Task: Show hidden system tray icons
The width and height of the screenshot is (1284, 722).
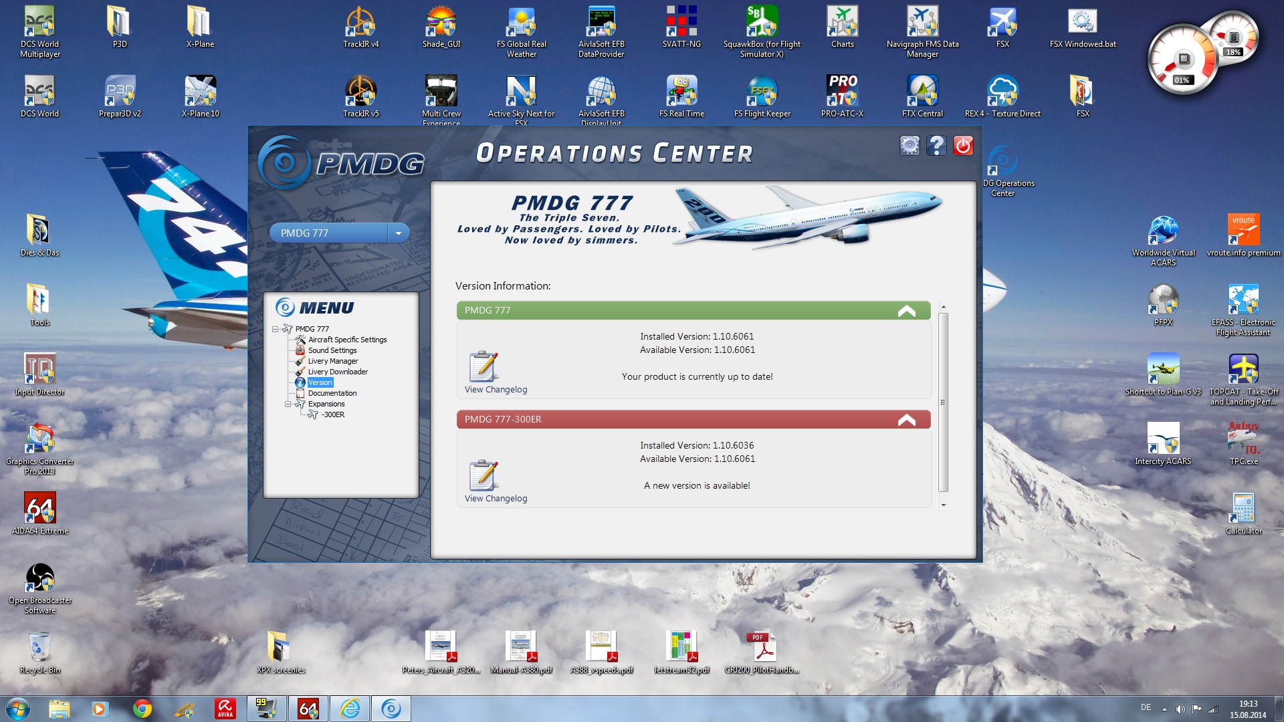Action: pos(1164,709)
